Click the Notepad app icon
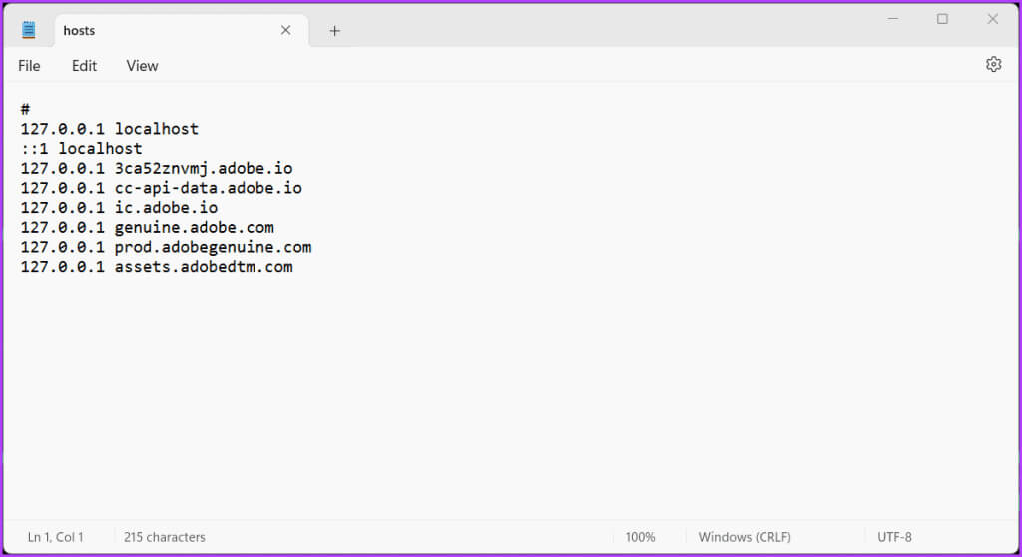 coord(28,29)
